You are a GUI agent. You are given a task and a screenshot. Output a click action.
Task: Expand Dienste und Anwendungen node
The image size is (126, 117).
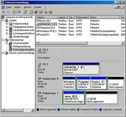point(3,53)
